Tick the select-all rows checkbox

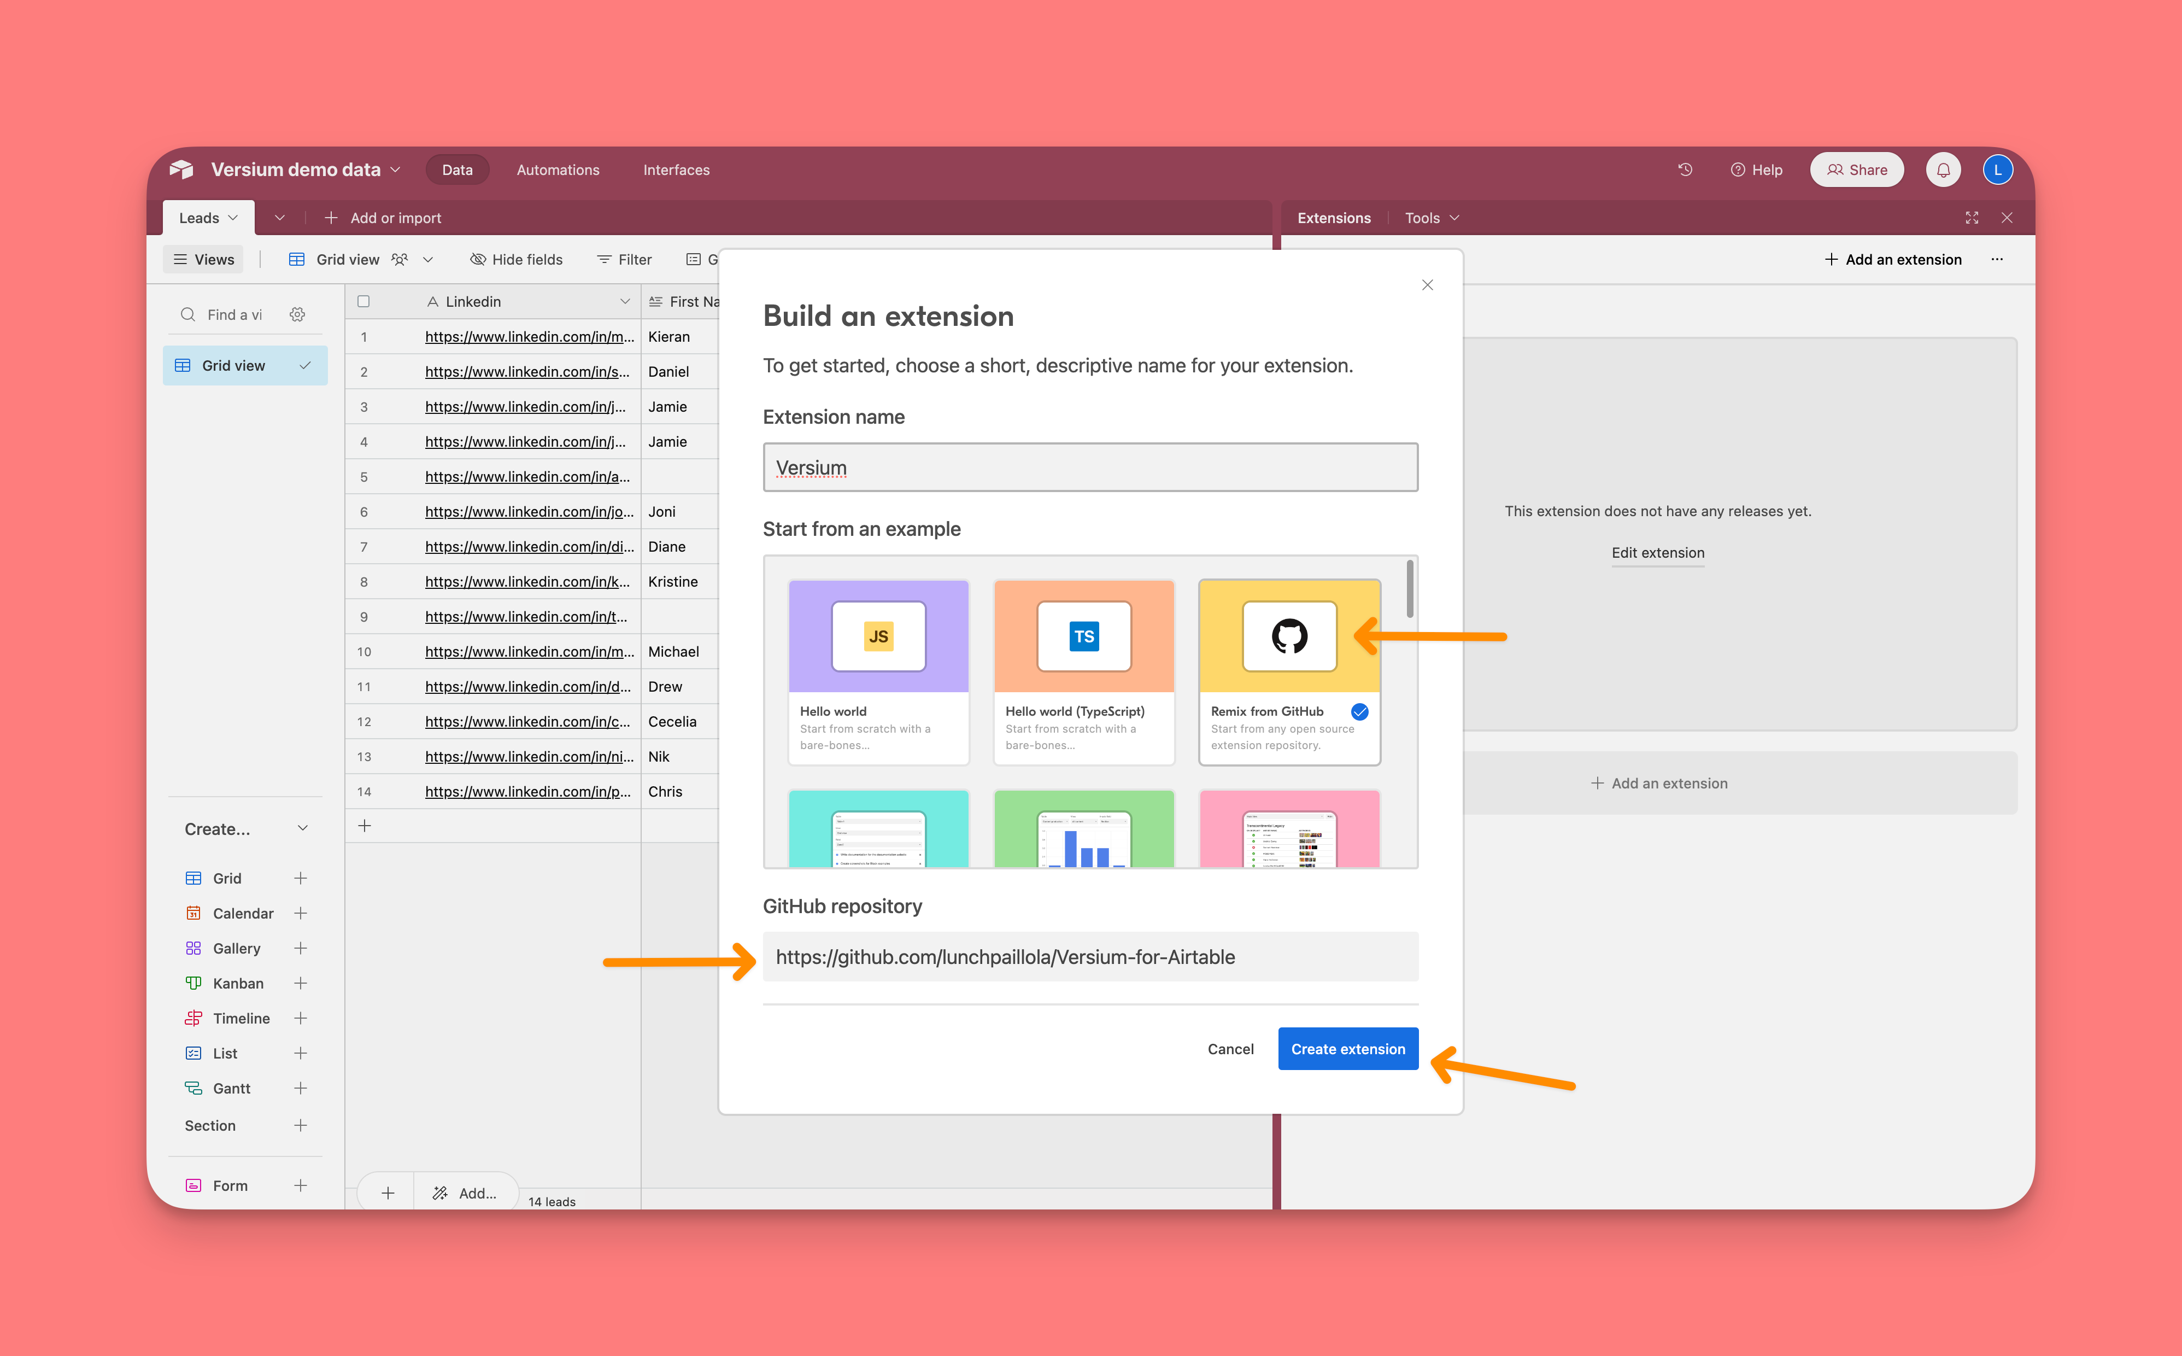click(x=363, y=301)
